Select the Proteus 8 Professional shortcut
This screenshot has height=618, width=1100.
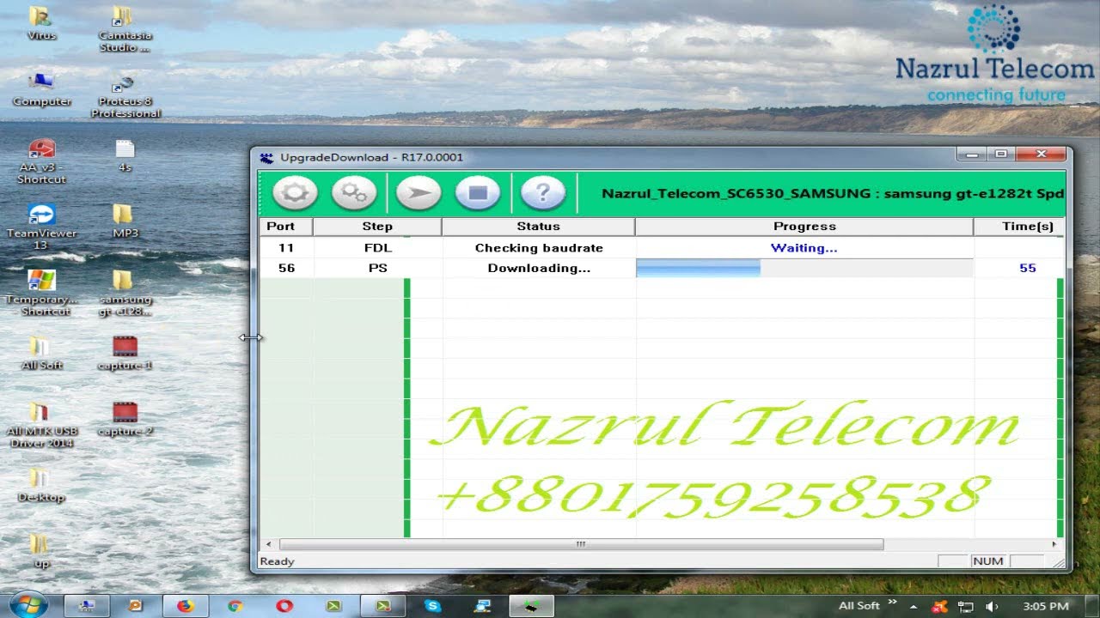tap(125, 95)
